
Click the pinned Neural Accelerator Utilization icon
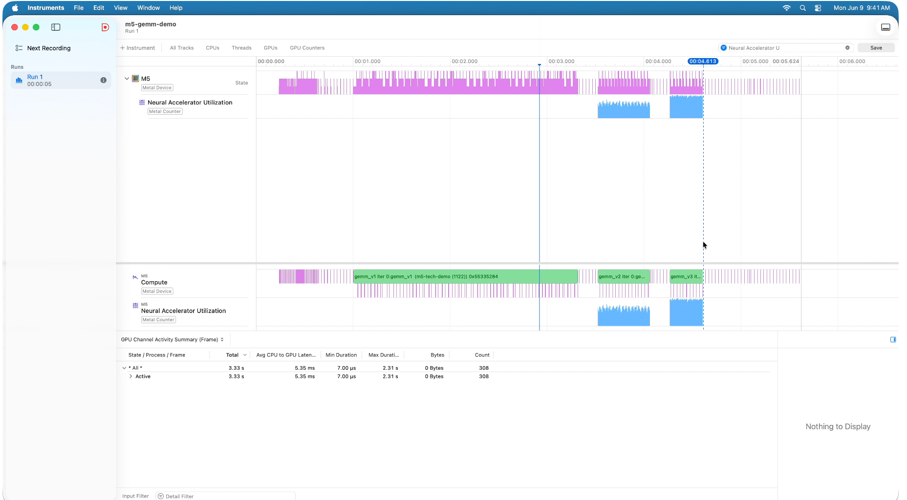[135, 306]
